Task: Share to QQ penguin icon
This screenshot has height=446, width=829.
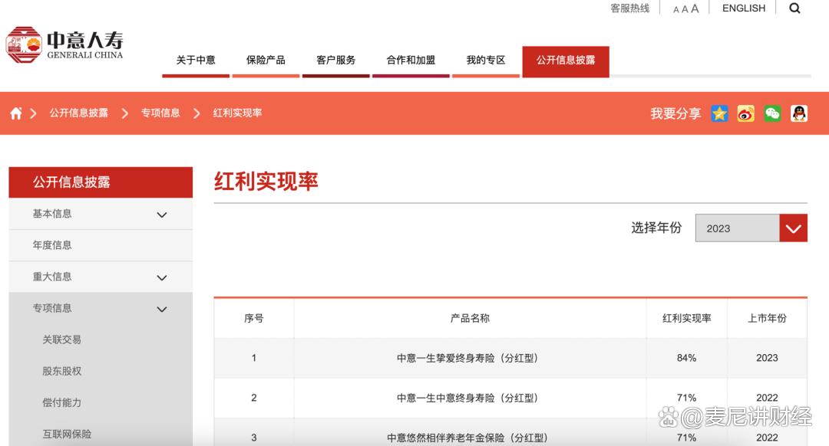Action: pyautogui.click(x=799, y=113)
